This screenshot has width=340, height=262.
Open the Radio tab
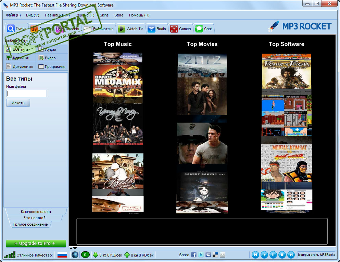click(157, 29)
